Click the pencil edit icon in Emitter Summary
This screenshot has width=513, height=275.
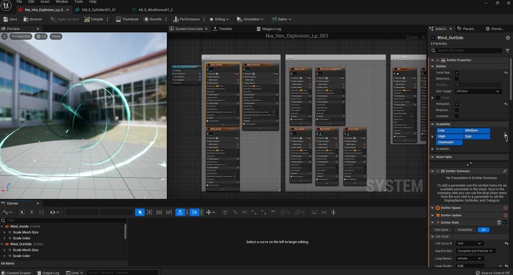[504, 171]
